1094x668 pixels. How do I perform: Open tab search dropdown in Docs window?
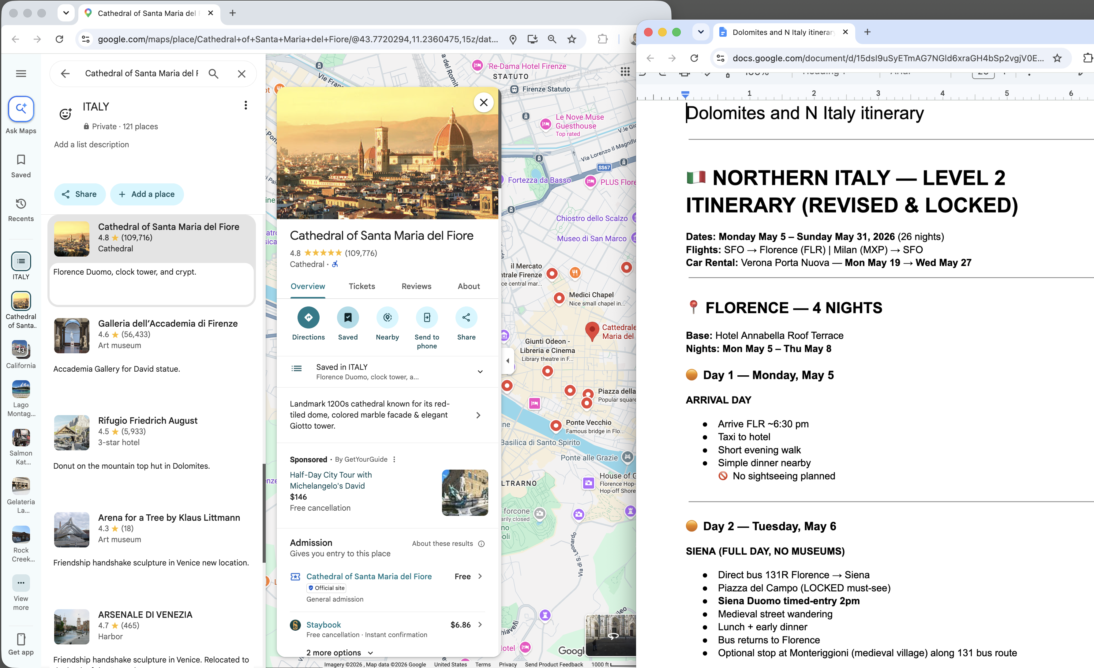pos(701,32)
